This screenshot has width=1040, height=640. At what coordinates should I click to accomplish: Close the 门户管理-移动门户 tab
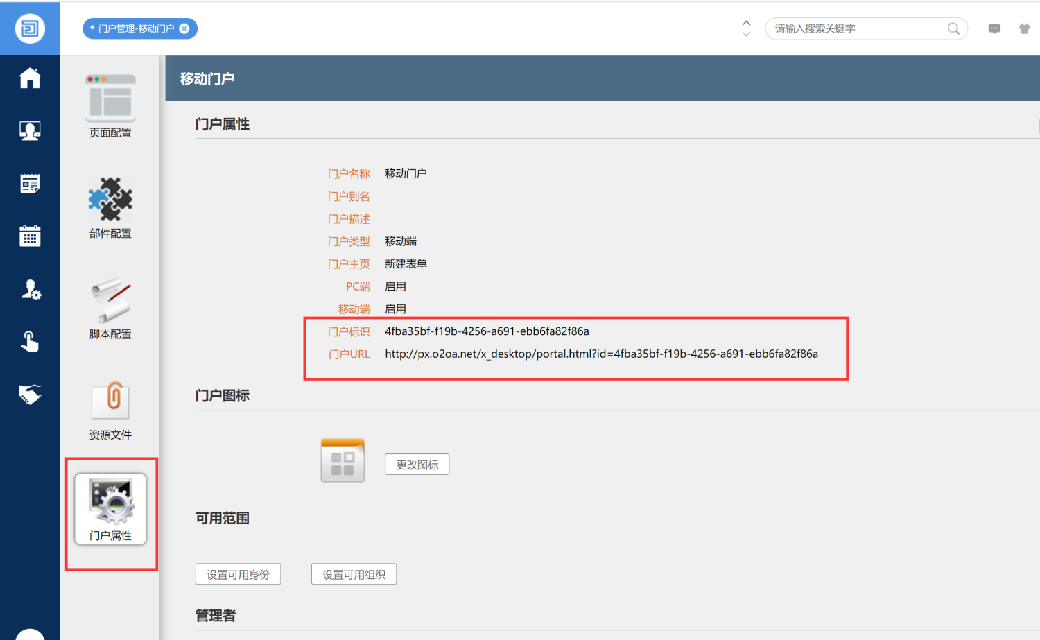(184, 28)
